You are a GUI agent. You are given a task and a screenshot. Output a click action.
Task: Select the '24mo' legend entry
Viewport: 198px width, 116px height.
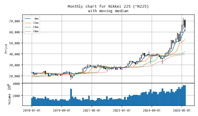(x=32, y=27)
